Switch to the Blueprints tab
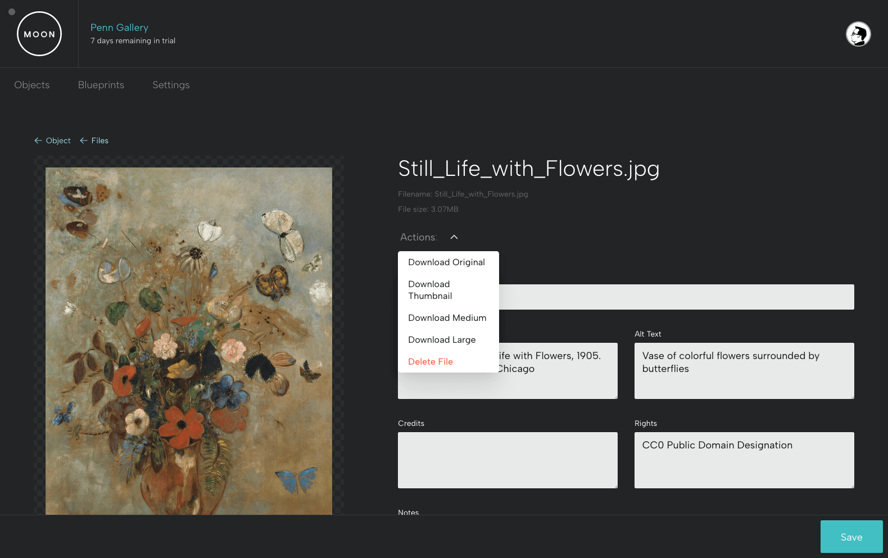Screen dimensions: 888x558 click(x=101, y=85)
